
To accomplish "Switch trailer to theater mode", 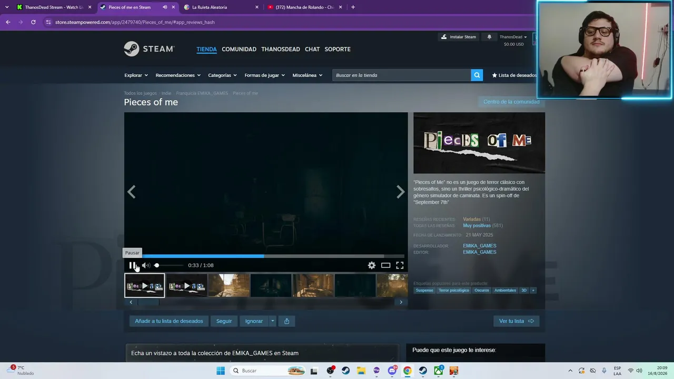I will (386, 265).
